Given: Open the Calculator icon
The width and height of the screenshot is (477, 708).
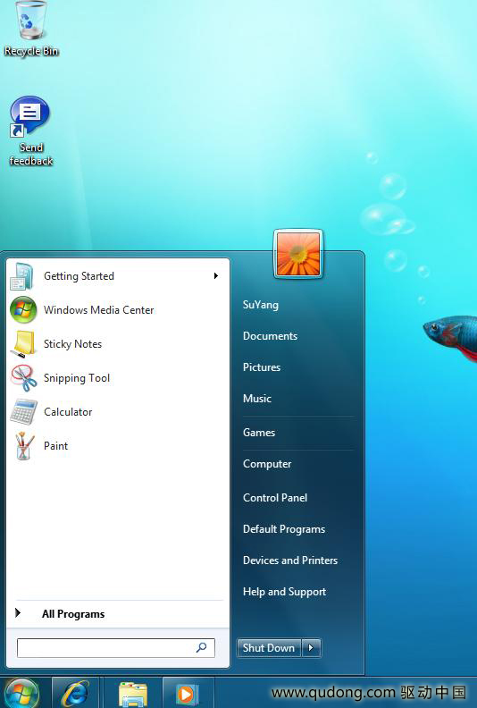Looking at the screenshot, I should [x=23, y=412].
